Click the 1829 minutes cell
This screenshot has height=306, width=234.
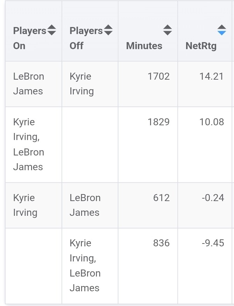pyautogui.click(x=158, y=122)
